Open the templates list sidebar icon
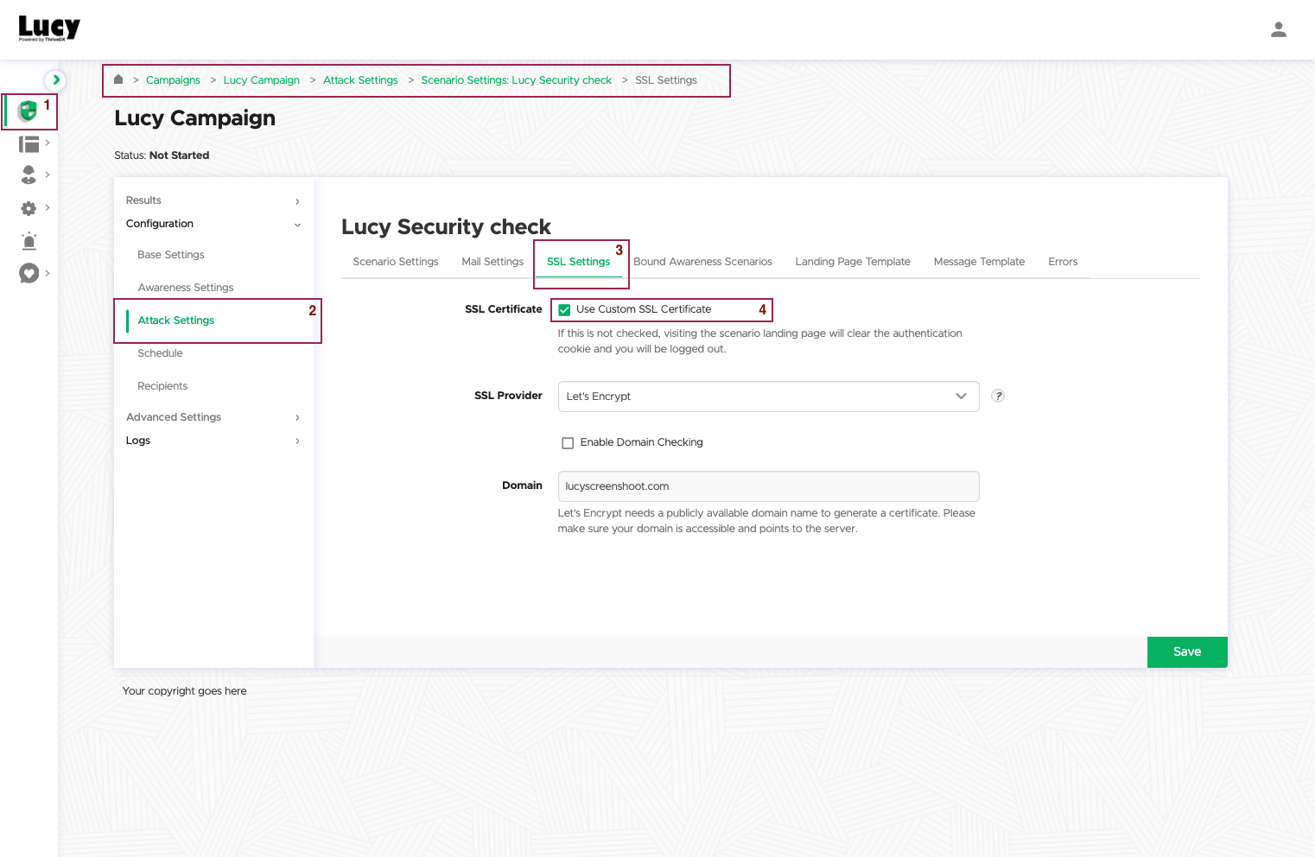The width and height of the screenshot is (1315, 857). coord(29,144)
